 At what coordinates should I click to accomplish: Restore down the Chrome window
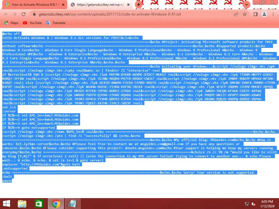point(263,2)
